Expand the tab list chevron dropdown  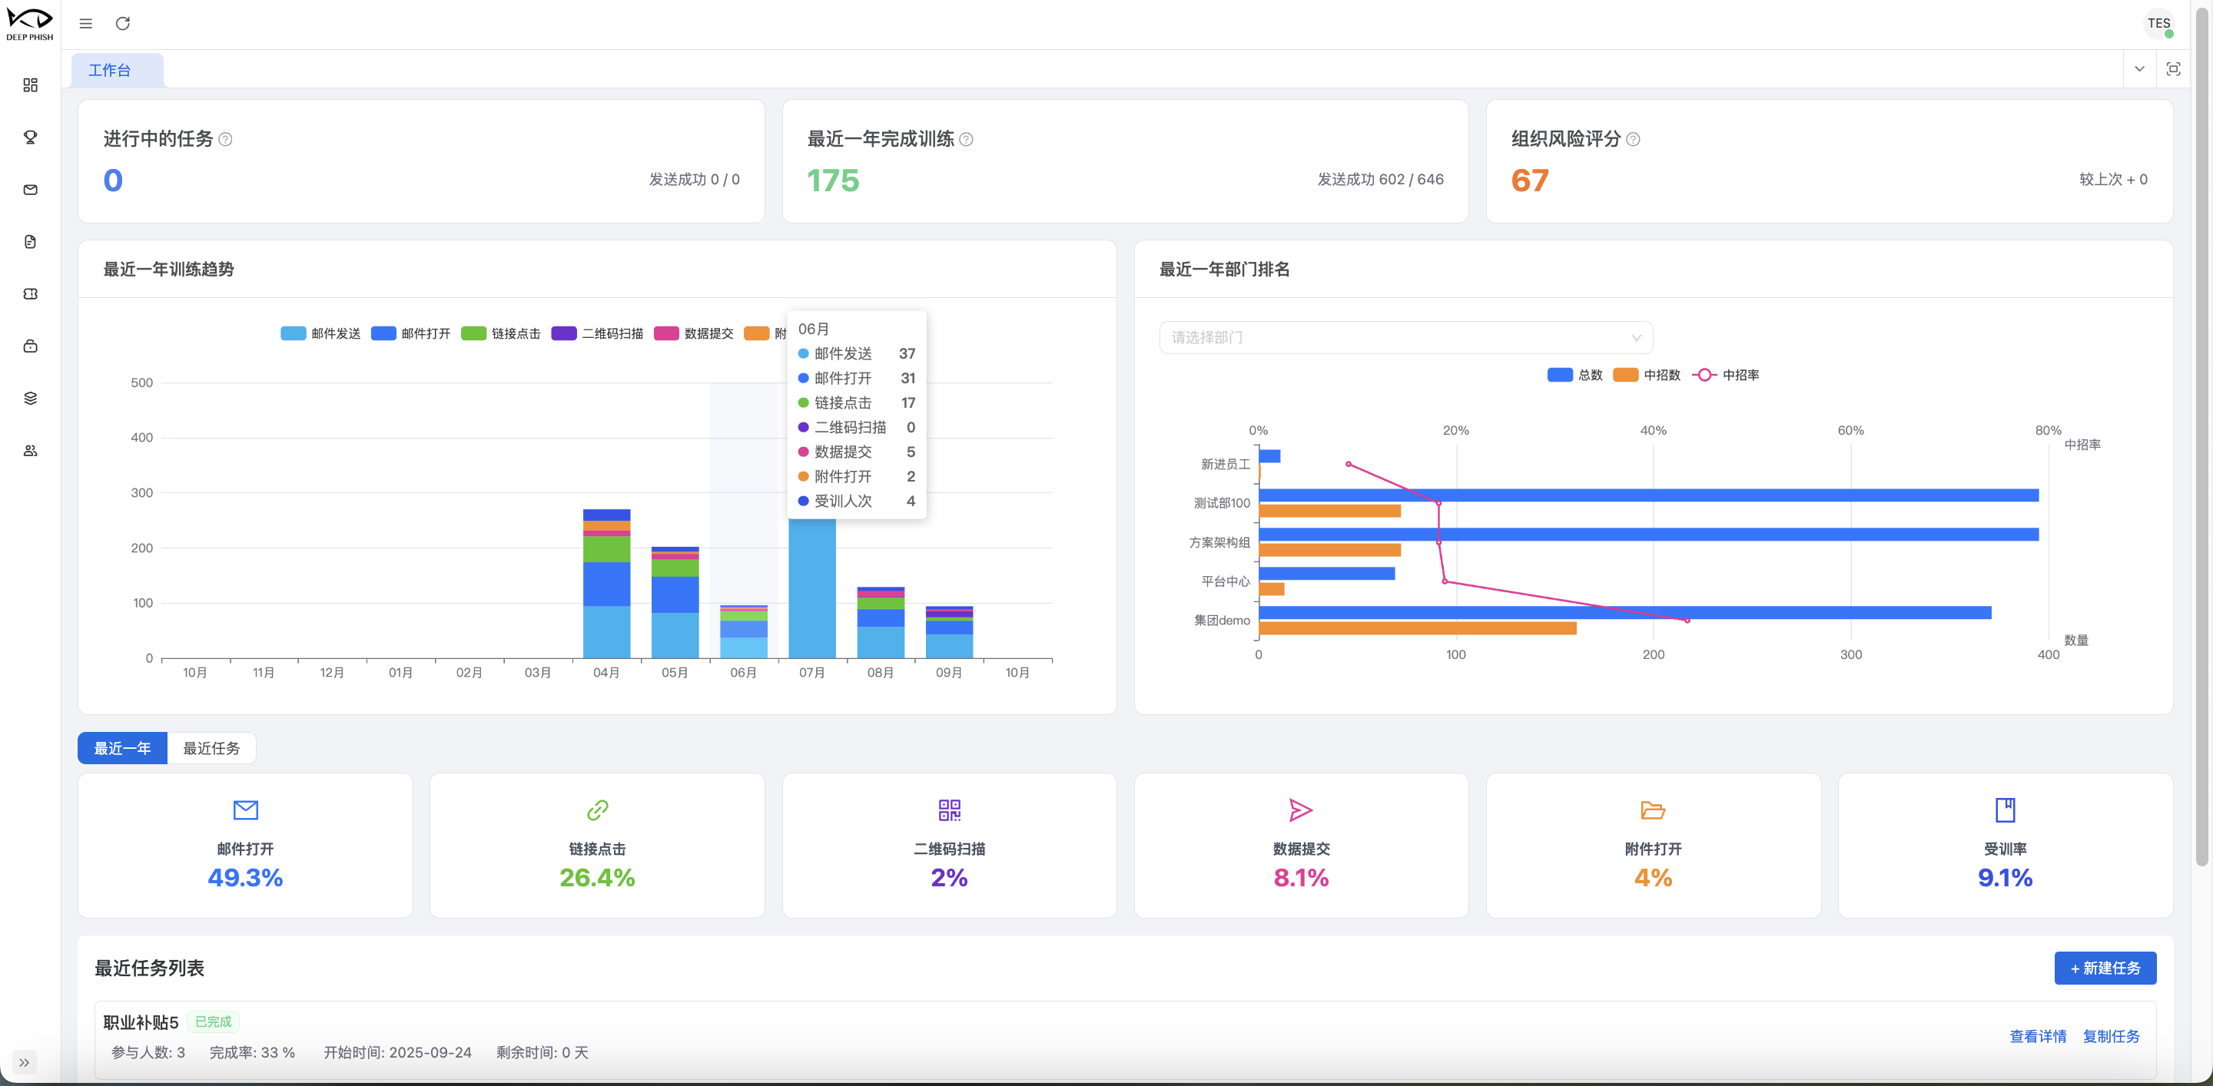[x=2139, y=68]
